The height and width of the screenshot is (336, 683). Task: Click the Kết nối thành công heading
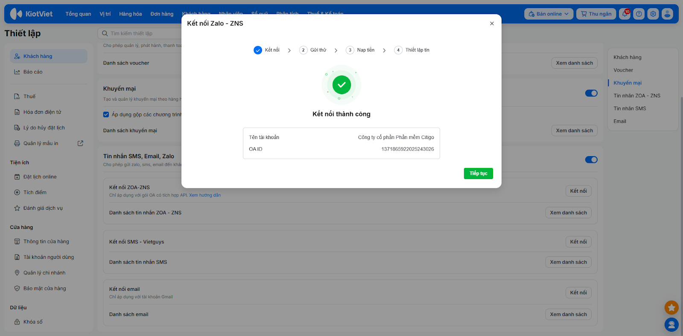tap(341, 114)
